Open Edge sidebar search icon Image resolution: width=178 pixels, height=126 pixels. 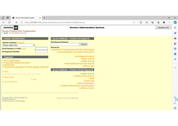tap(175, 28)
